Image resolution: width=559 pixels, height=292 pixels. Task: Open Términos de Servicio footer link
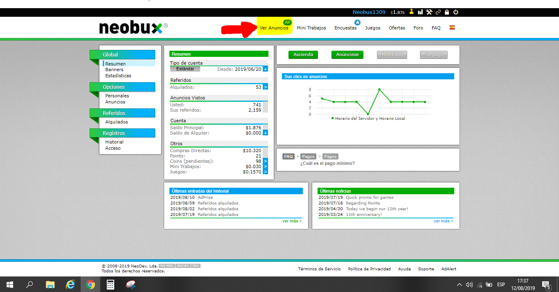pos(319,269)
